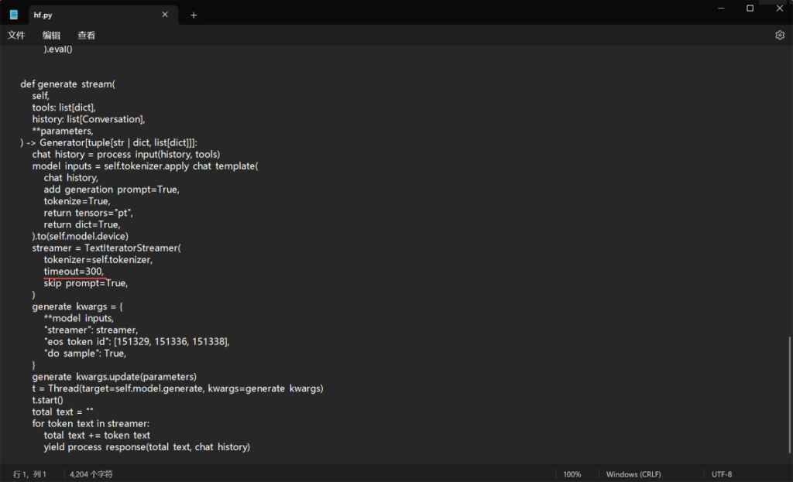Viewport: 793px width, 482px height.
Task: Click the 行 1, 列 1 position indicator
Action: pyautogui.click(x=30, y=474)
